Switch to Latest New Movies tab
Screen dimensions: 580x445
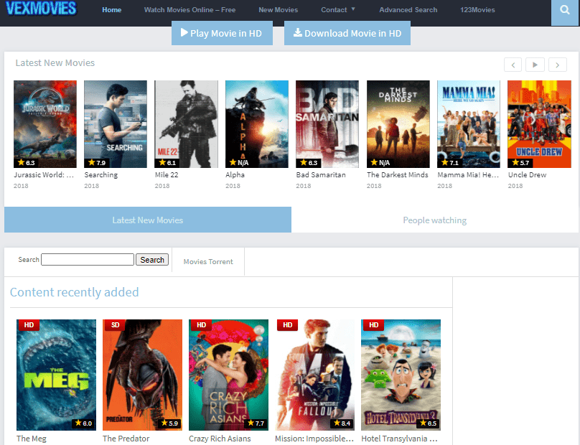coord(148,220)
